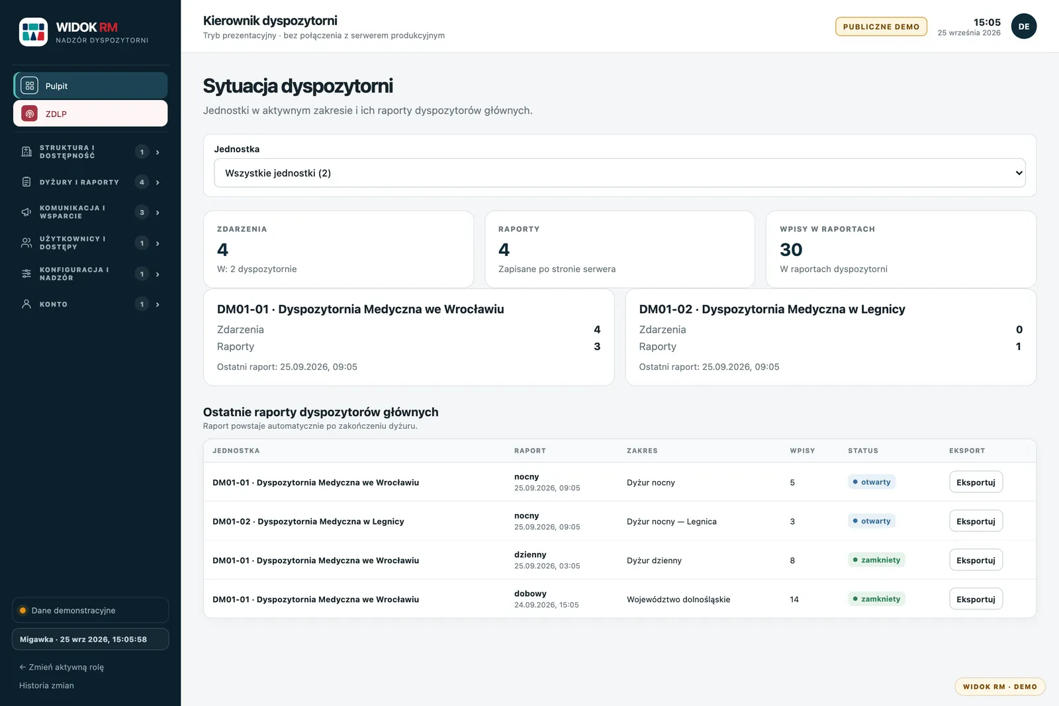Expand the Komunikacja i wsparcie section chevron
This screenshot has width=1059, height=706.
tap(158, 213)
